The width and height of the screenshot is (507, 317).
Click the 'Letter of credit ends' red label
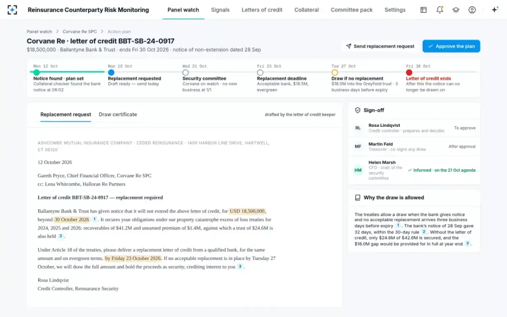pos(428,79)
